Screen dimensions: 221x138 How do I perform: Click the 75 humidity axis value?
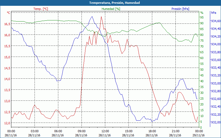coord(202,41)
